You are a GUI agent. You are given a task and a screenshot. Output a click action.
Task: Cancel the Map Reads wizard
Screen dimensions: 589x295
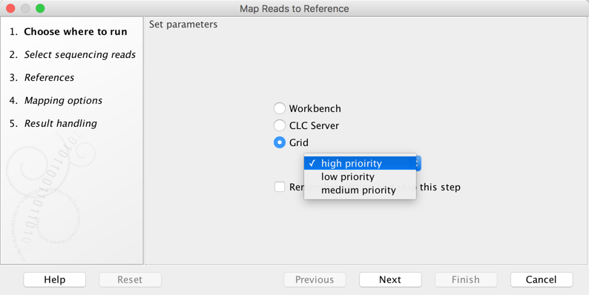pyautogui.click(x=542, y=279)
